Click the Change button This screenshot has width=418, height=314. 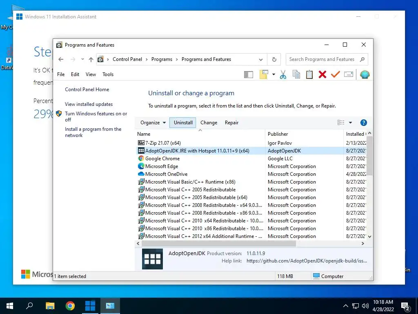point(209,123)
